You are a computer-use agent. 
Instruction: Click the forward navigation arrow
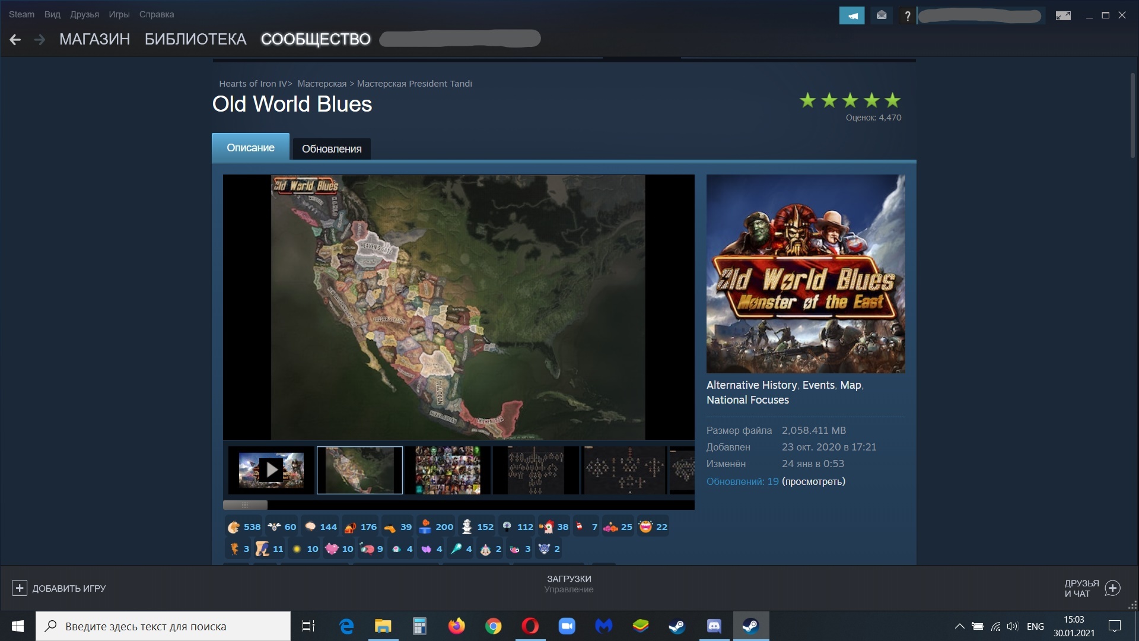pos(40,40)
